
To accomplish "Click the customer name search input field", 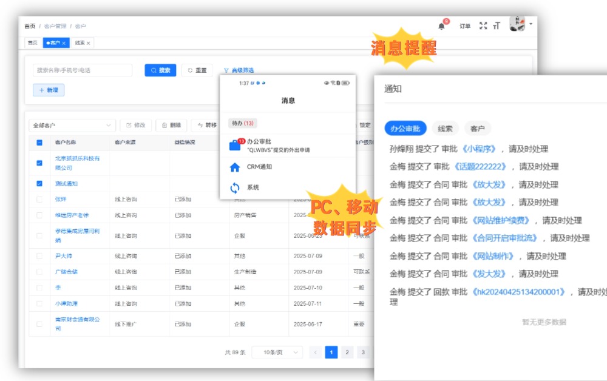I will [82, 70].
